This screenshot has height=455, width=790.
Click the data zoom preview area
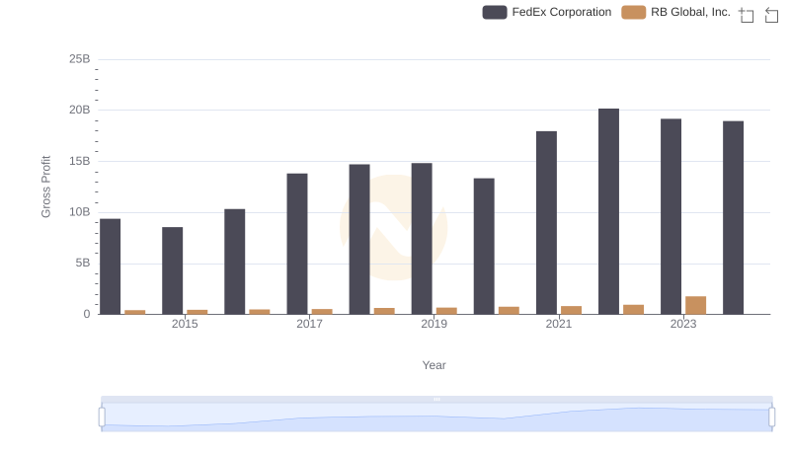pyautogui.click(x=436, y=417)
